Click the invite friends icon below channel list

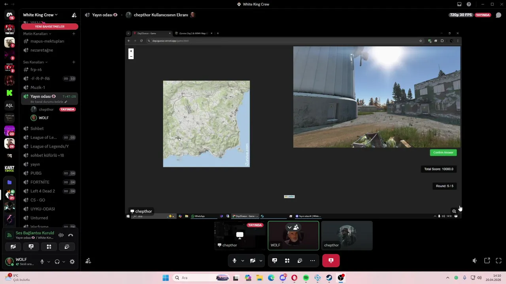pyautogui.click(x=88, y=261)
